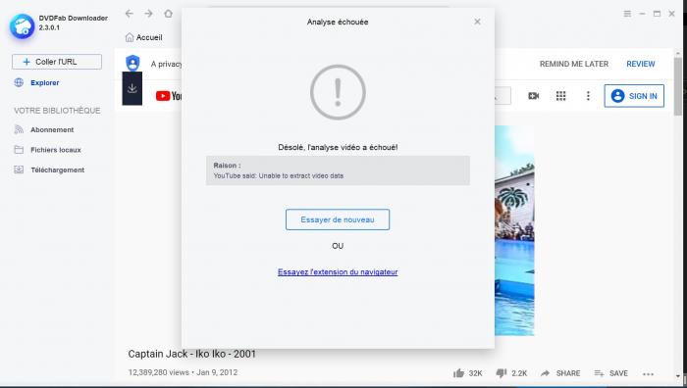The width and height of the screenshot is (687, 388).
Task: Click the SHARE button
Action: [x=560, y=373]
